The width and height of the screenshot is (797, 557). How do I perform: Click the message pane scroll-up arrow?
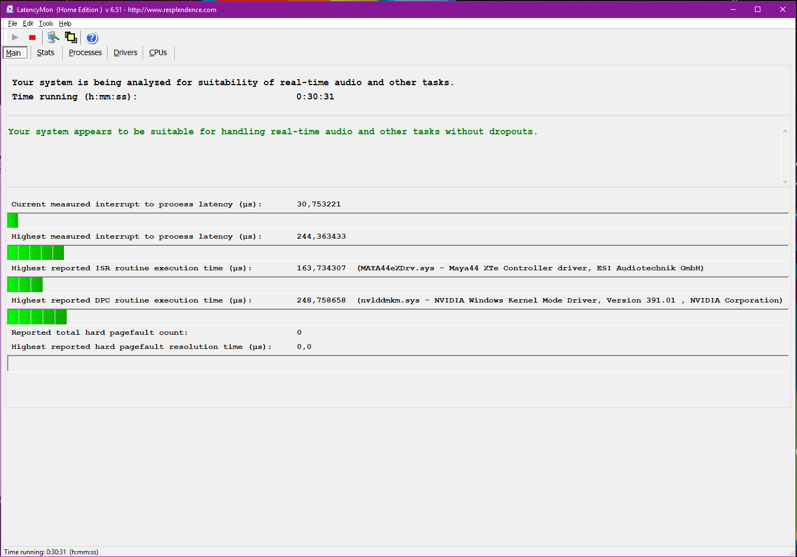coord(785,131)
